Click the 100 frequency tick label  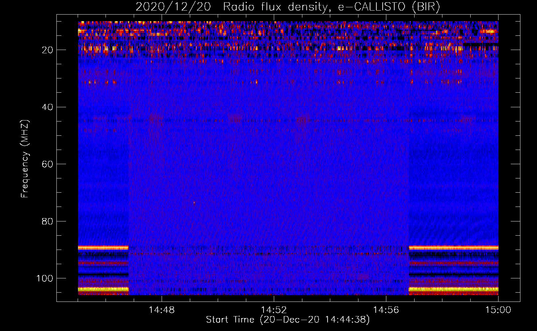(45, 278)
